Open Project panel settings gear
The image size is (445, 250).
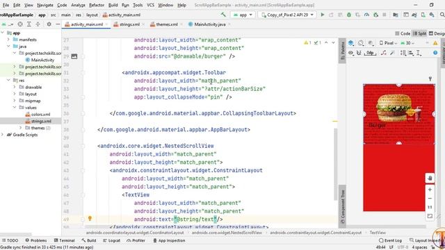(x=49, y=24)
